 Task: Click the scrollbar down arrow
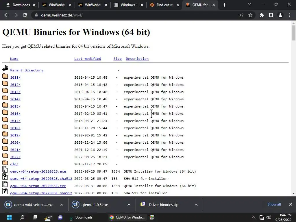tap(293, 193)
